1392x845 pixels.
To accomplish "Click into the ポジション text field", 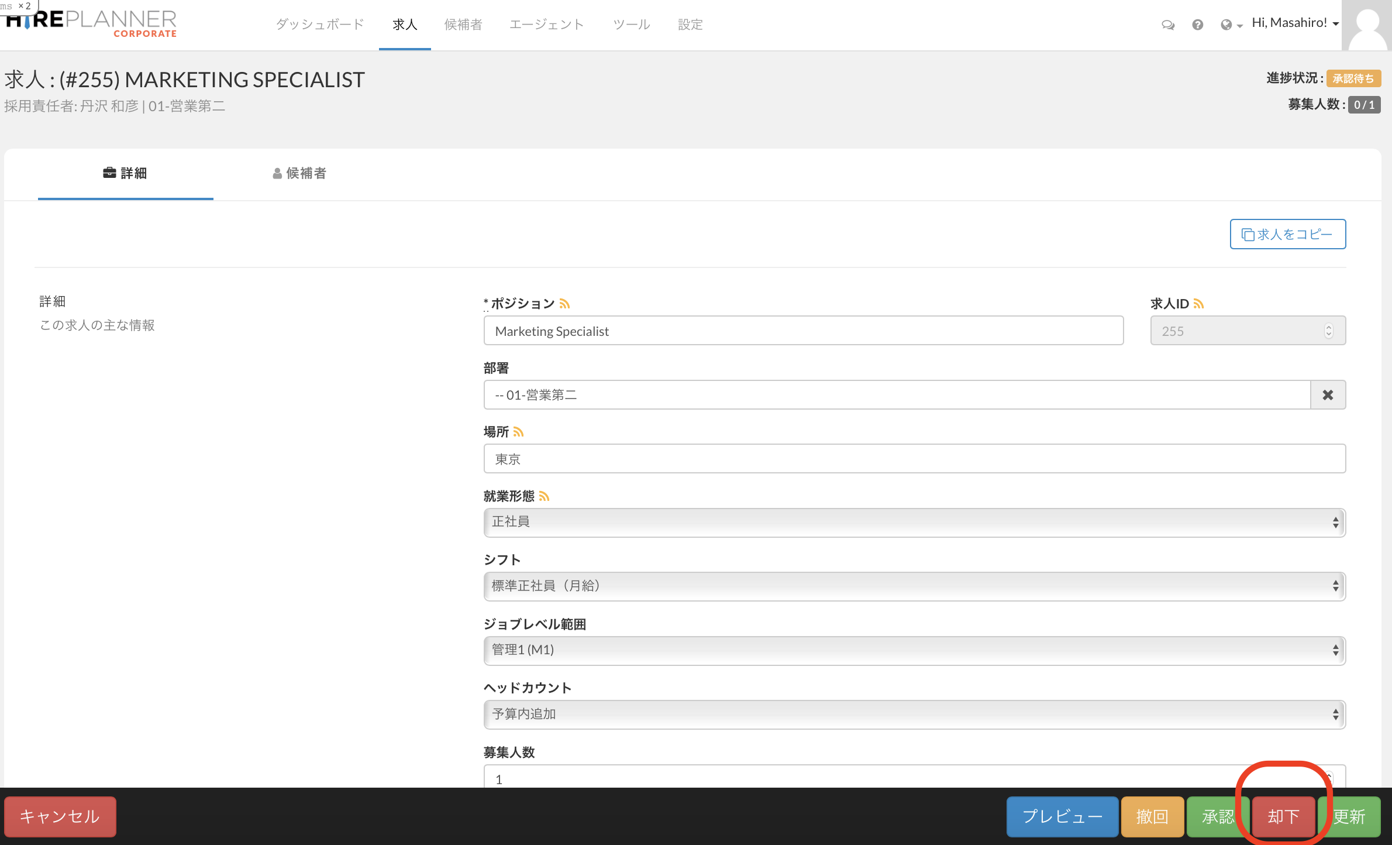I will tap(803, 331).
